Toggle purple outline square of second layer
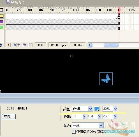The image size is (139, 137). click(x=1, y=22)
